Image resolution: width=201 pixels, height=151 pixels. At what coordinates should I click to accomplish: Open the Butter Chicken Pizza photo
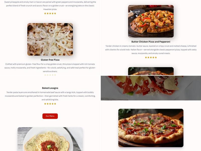[151, 21]
